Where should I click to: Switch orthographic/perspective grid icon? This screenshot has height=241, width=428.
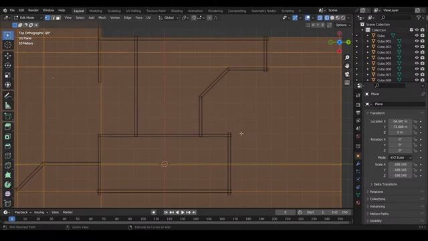click(x=347, y=82)
